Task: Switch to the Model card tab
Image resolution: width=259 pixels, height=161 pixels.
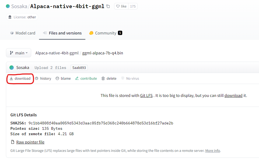Action: 23,33
